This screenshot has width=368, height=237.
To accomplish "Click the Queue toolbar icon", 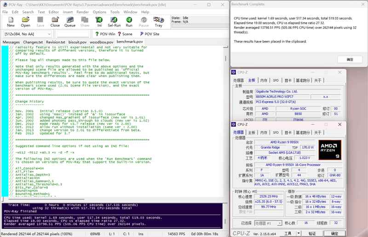I will pos(70,22).
